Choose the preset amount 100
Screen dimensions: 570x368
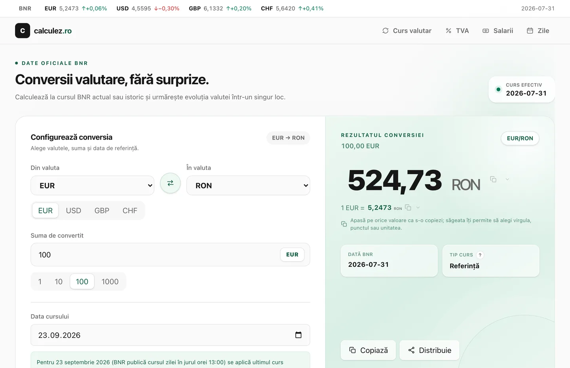(x=82, y=281)
